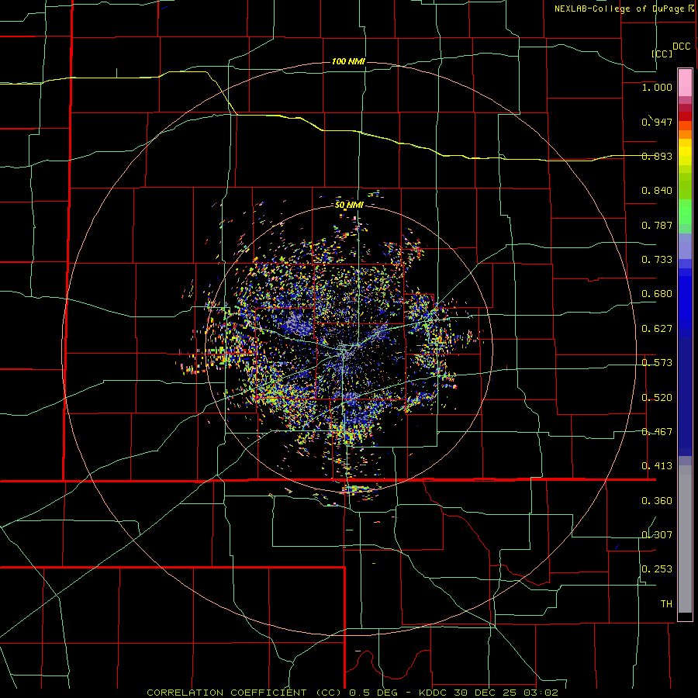
Task: Pick the gray segment of the color bar
Action: [685, 539]
